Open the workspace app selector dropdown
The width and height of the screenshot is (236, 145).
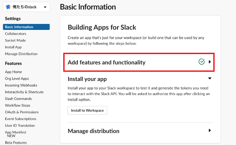pyautogui.click(x=44, y=7)
